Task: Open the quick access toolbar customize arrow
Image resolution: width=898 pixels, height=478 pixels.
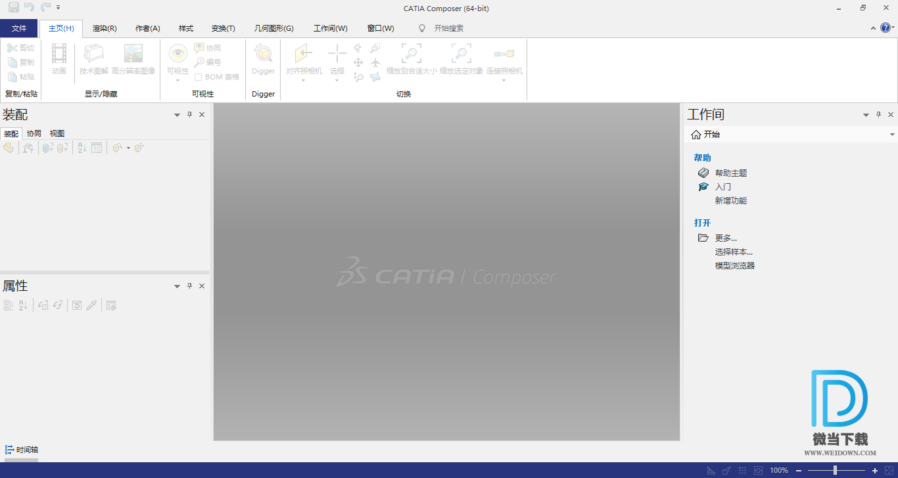Action: click(59, 7)
